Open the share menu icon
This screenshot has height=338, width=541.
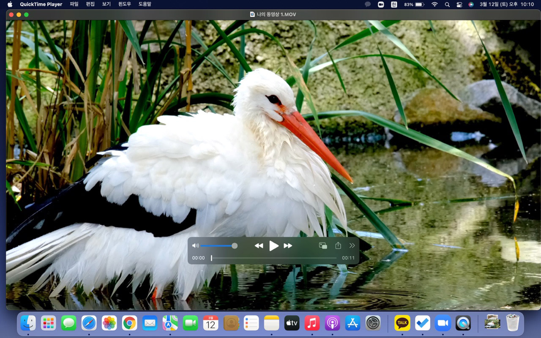click(x=338, y=245)
